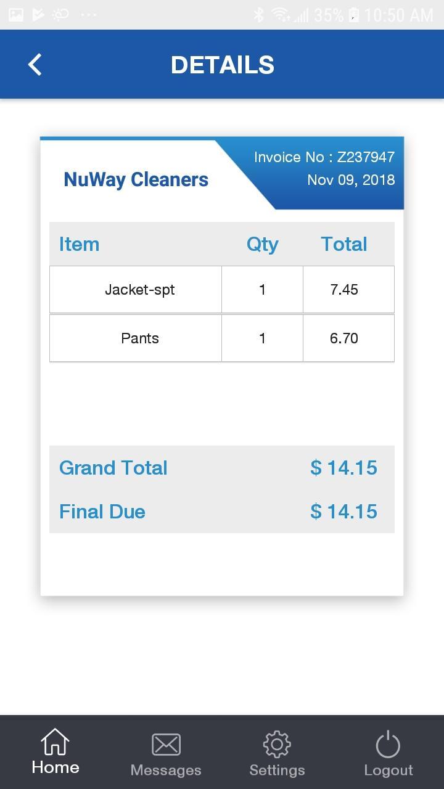Viewport: 444px width, 789px height.
Task: Tap the NuWay Cleaners name
Action: point(136,180)
